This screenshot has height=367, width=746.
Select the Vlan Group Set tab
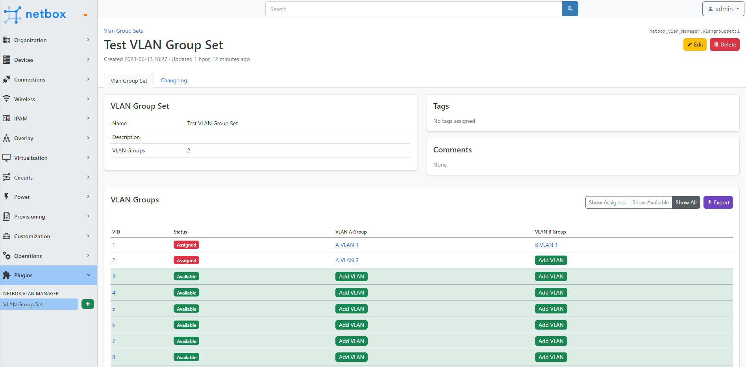click(x=129, y=81)
